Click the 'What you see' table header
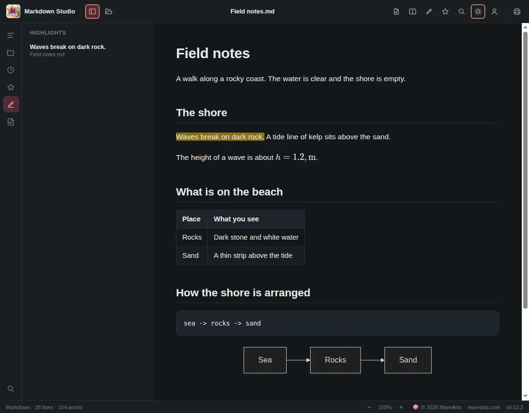This screenshot has height=413, width=529. (256, 219)
